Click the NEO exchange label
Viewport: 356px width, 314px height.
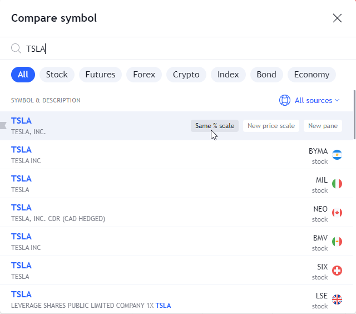coord(320,209)
